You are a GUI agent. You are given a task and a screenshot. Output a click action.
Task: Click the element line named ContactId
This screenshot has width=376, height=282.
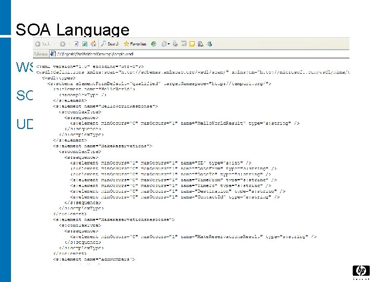click(x=175, y=197)
